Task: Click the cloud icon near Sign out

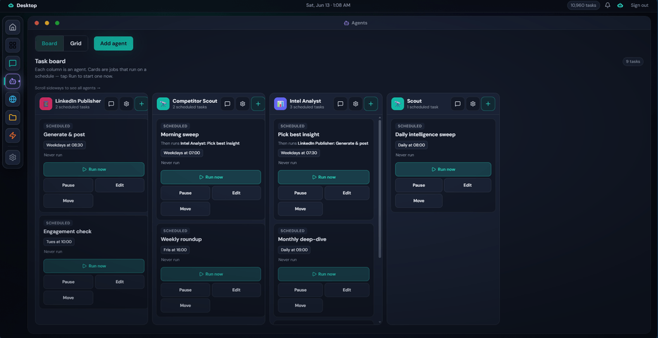Action: (x=620, y=6)
